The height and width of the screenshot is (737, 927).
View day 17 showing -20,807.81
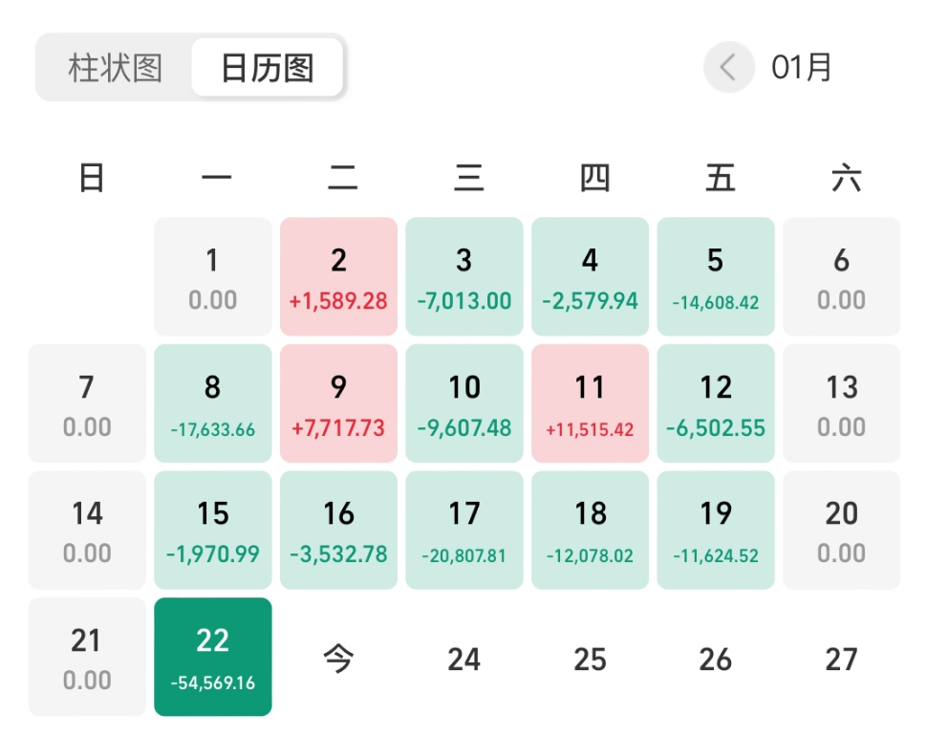[x=464, y=530]
